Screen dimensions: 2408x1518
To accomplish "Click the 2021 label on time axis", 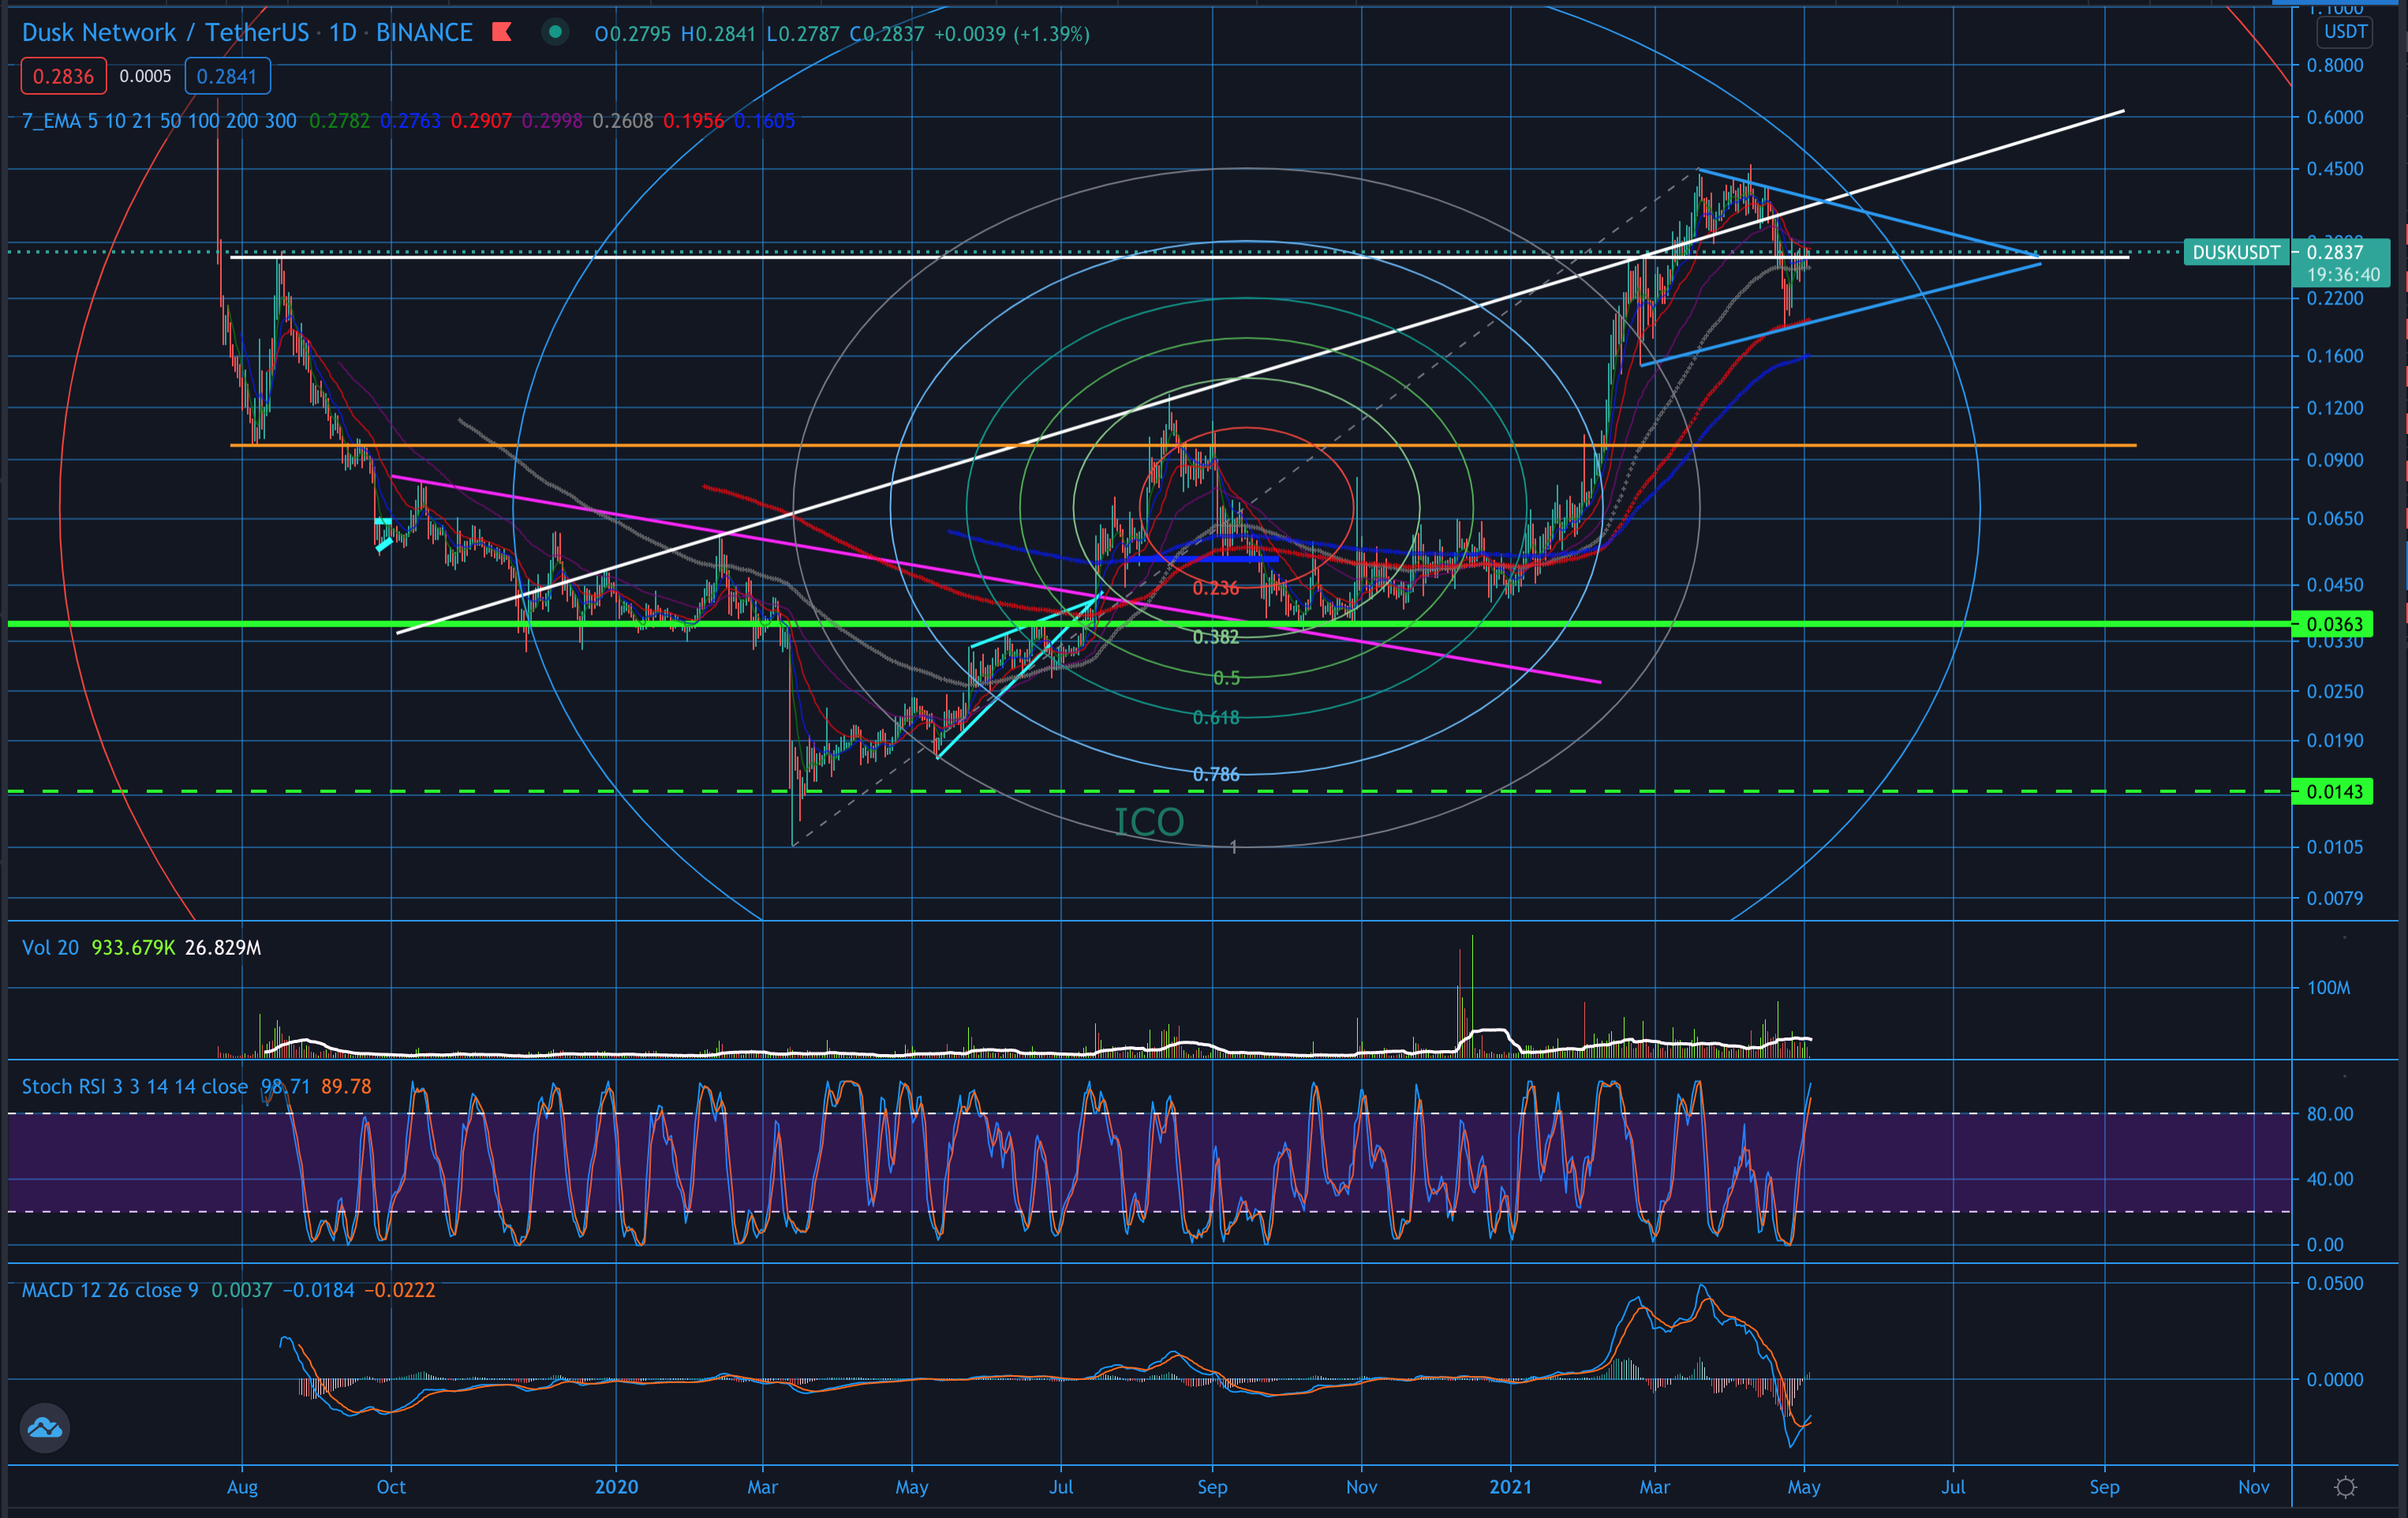I will click(1510, 1487).
